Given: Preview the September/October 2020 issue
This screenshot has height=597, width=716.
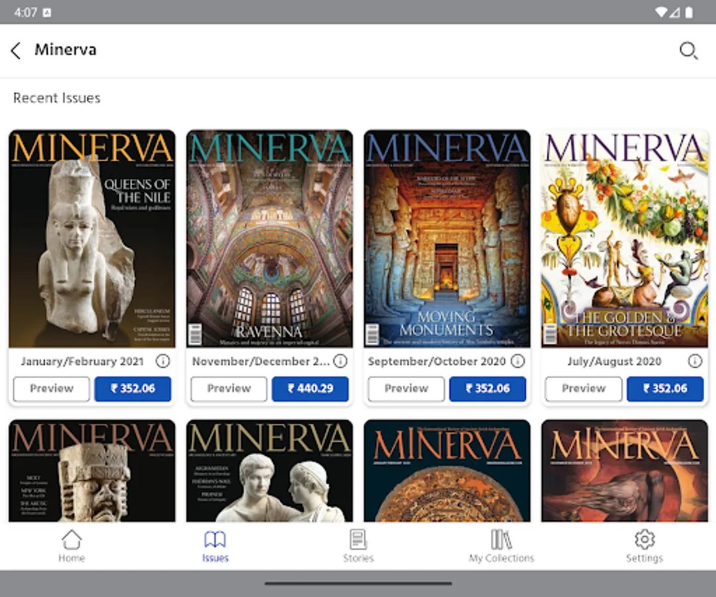Looking at the screenshot, I should coord(406,389).
